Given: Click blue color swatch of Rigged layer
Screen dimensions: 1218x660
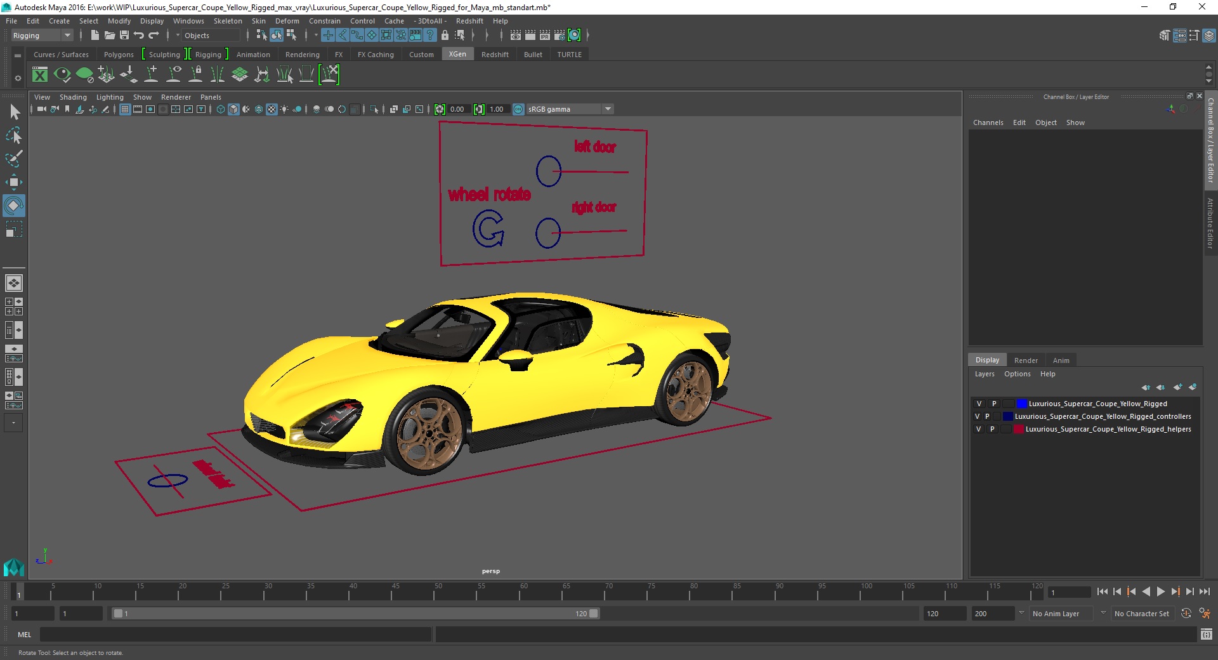Looking at the screenshot, I should [1021, 404].
